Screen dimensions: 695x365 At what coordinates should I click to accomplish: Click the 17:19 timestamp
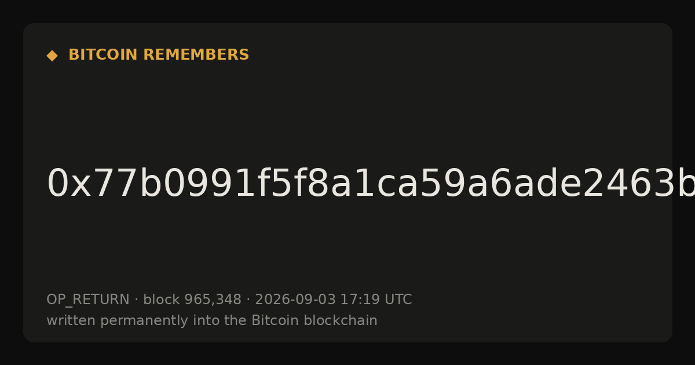click(x=360, y=300)
